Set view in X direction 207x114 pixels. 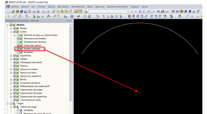click(152, 16)
